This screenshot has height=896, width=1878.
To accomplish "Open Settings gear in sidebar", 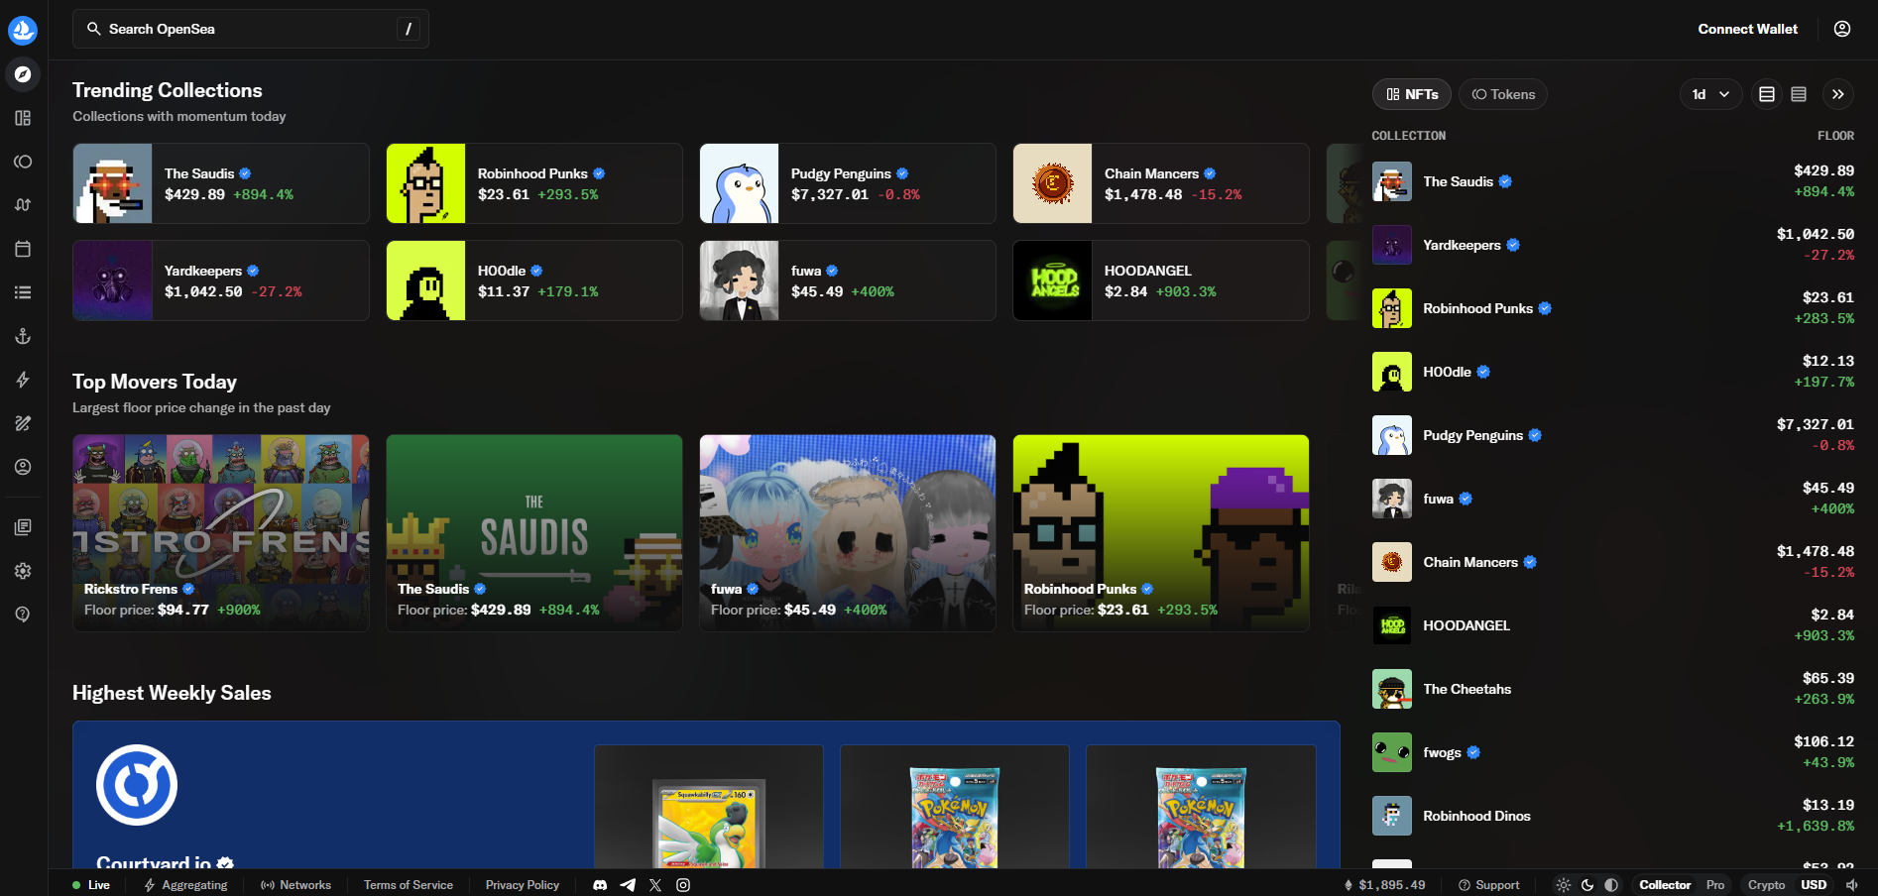I will point(23,571).
